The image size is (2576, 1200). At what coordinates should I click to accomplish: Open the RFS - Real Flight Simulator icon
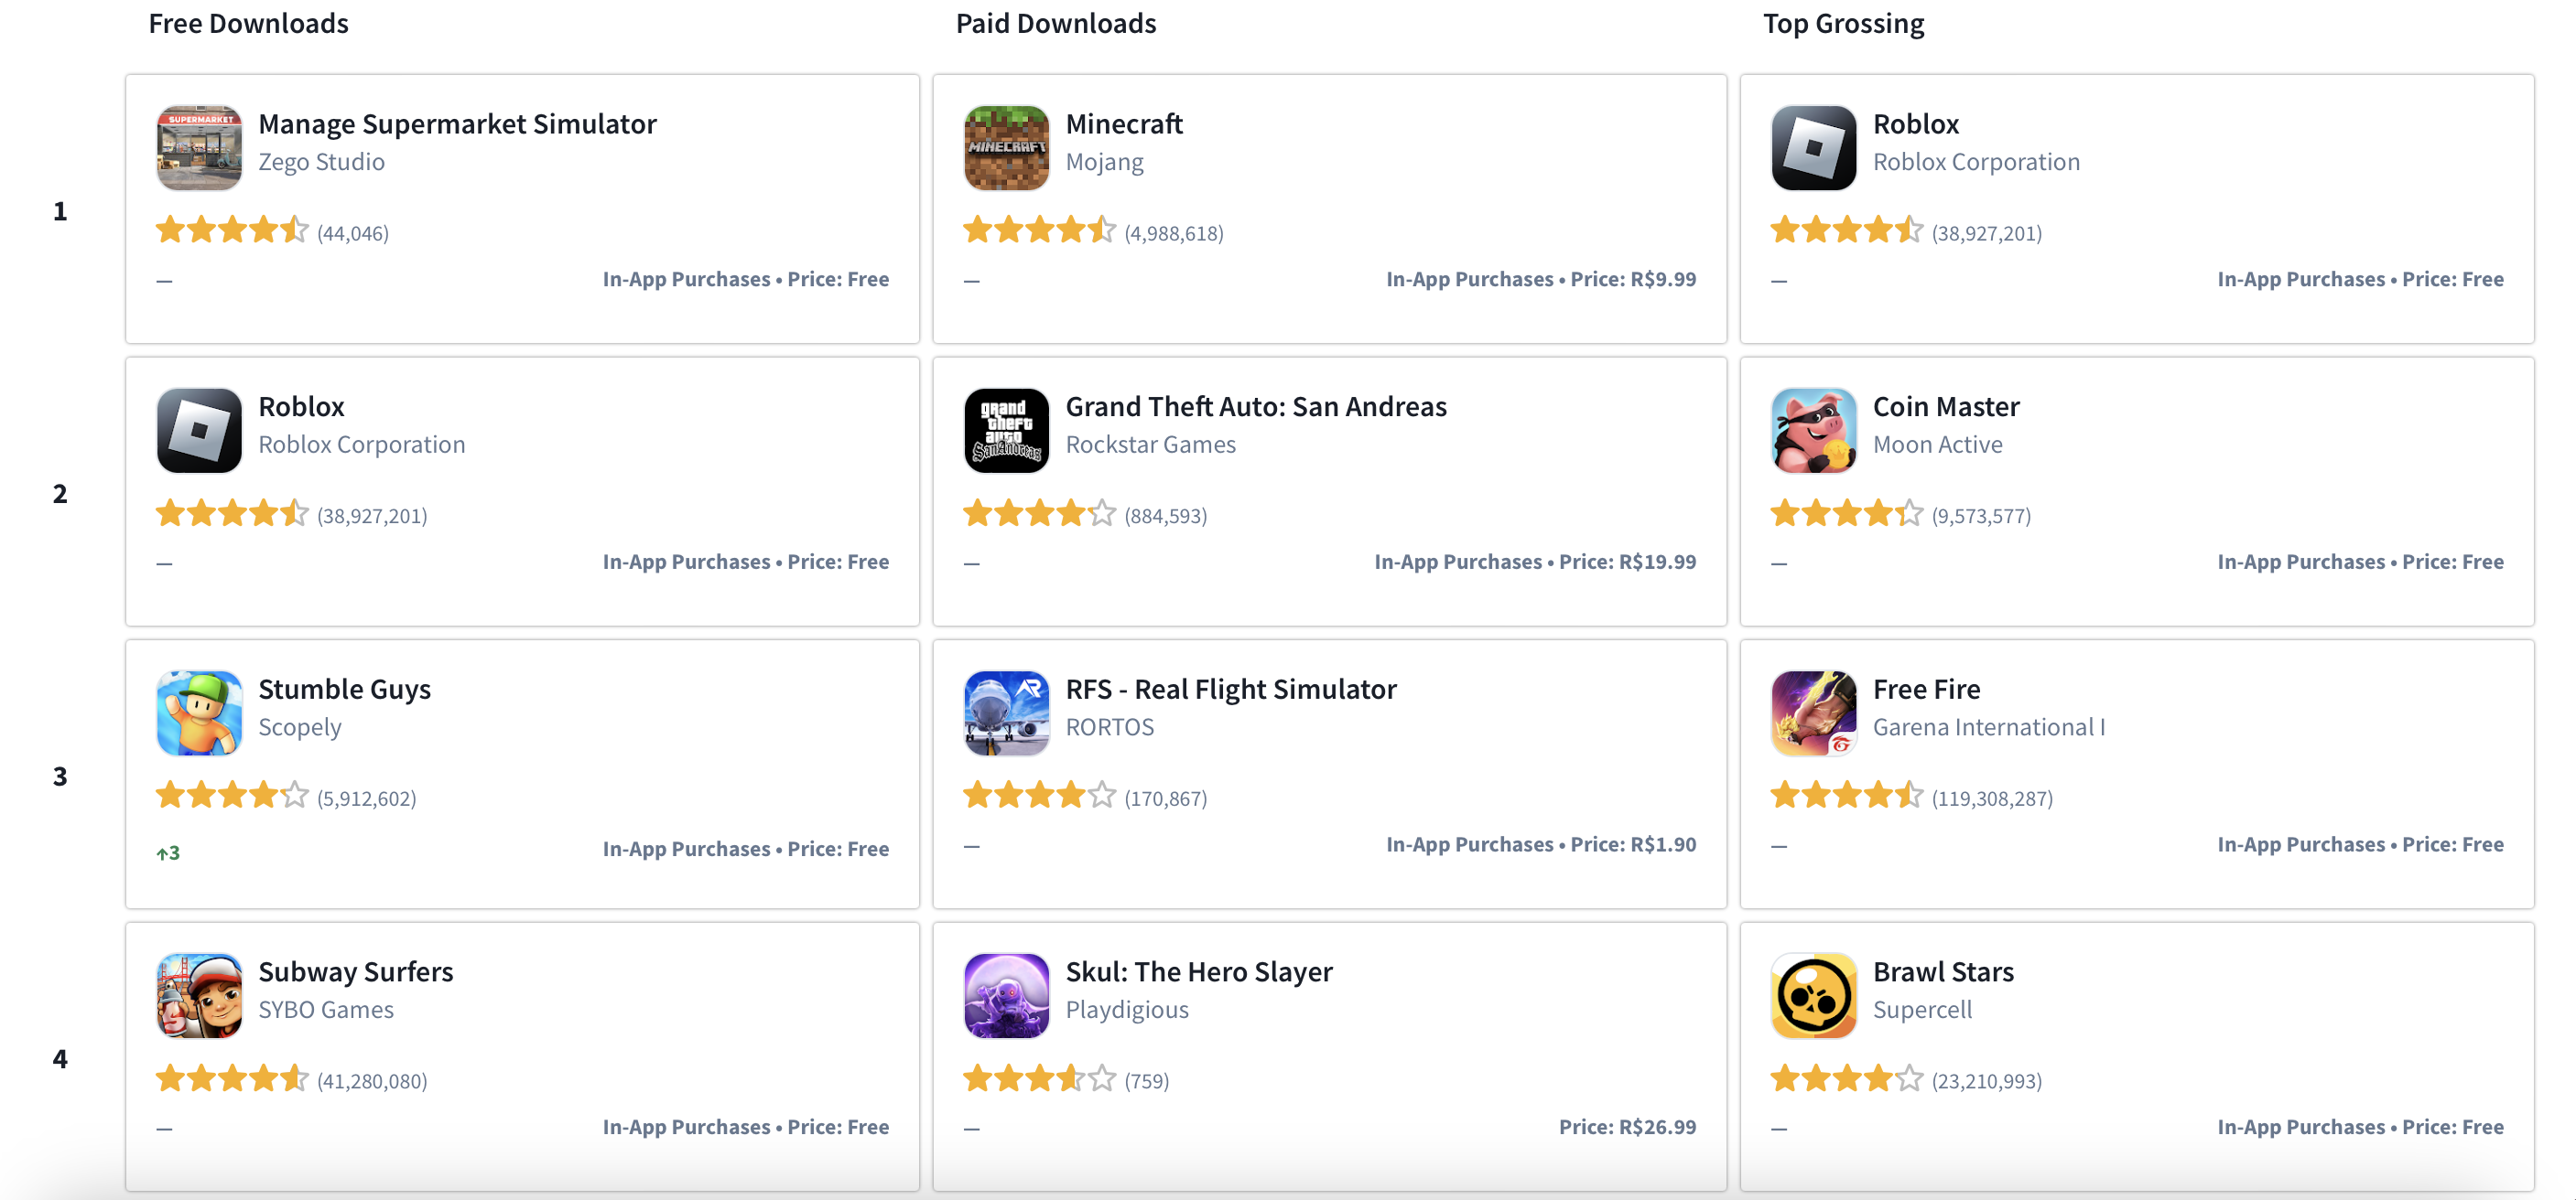coord(1005,712)
